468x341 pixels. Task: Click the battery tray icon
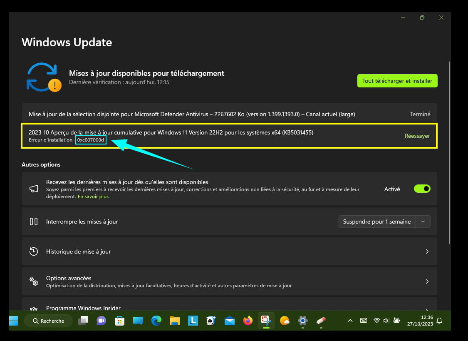(x=397, y=321)
